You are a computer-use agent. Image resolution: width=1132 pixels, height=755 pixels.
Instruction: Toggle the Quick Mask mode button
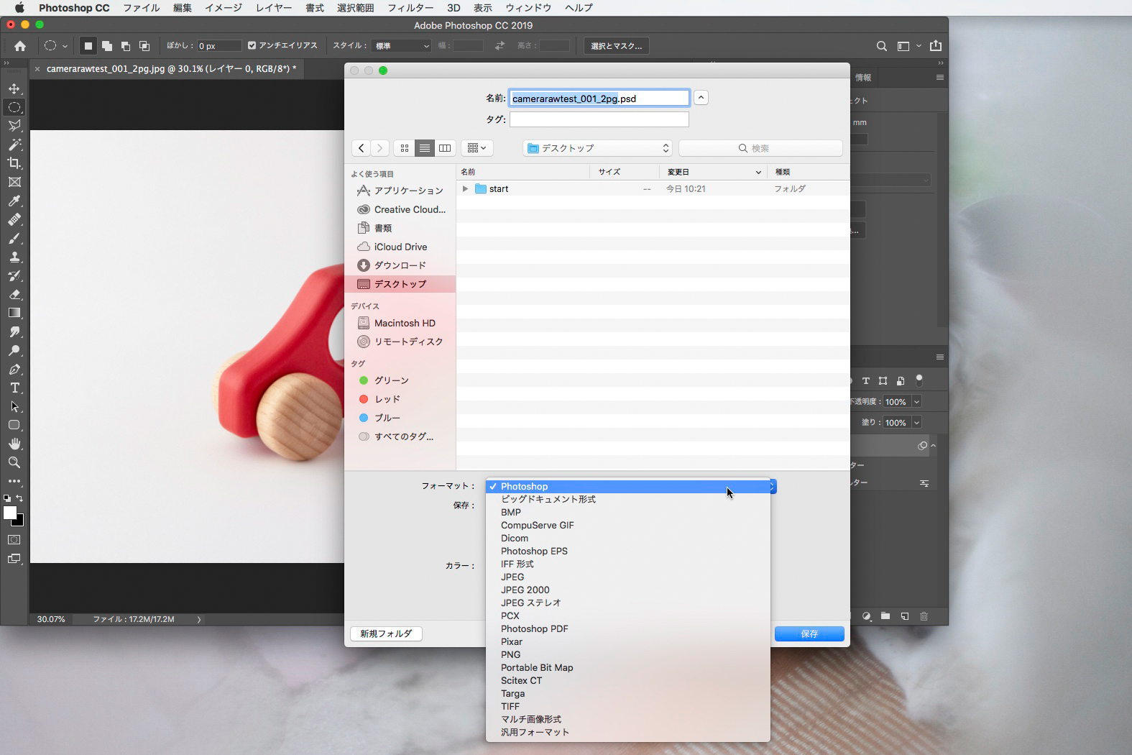(x=14, y=540)
